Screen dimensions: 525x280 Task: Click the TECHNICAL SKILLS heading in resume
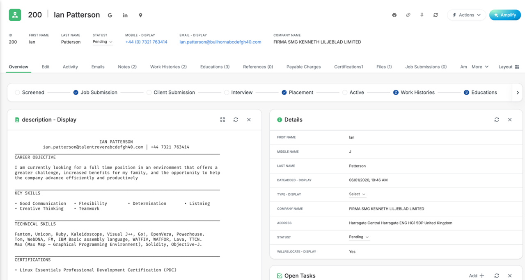pyautogui.click(x=35, y=224)
